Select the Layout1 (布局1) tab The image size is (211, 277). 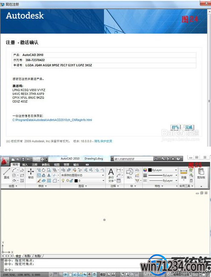[x=28, y=256]
